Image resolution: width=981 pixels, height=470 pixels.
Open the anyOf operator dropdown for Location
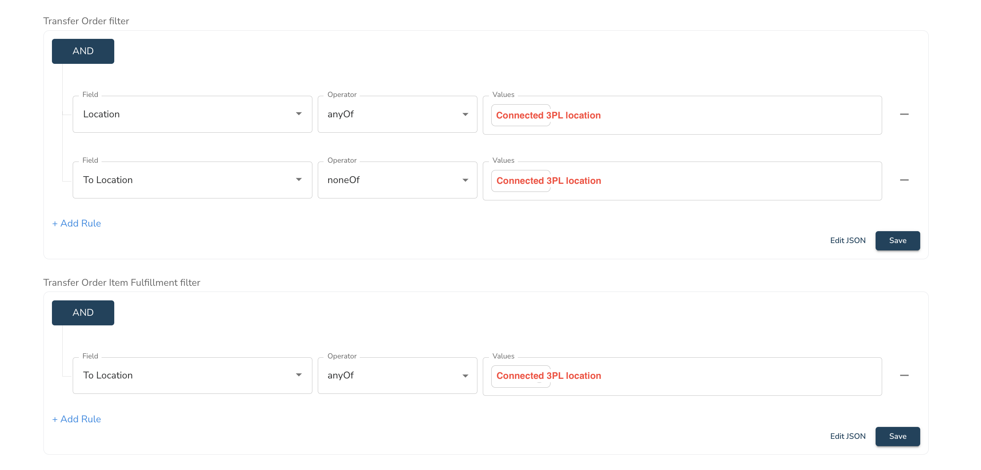click(x=397, y=114)
